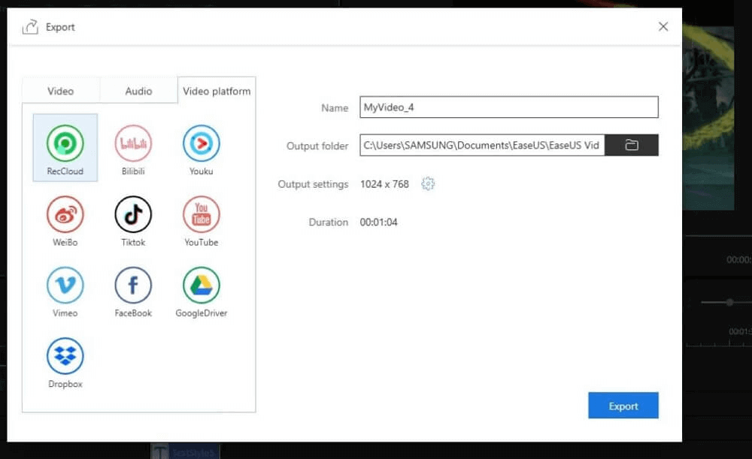Choose YouTube as export platform
Image resolution: width=752 pixels, height=459 pixels.
click(201, 215)
